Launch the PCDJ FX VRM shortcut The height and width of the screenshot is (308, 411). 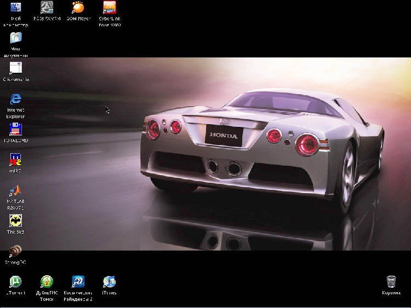[x=47, y=7]
